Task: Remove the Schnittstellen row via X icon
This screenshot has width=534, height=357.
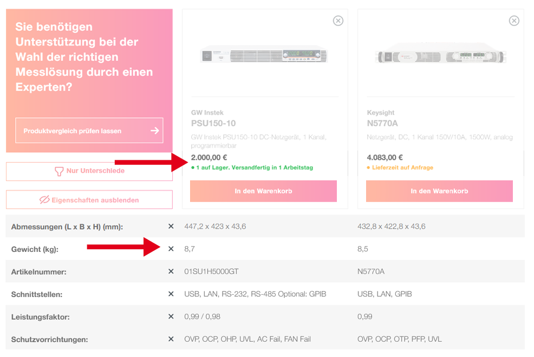Action: 171,294
